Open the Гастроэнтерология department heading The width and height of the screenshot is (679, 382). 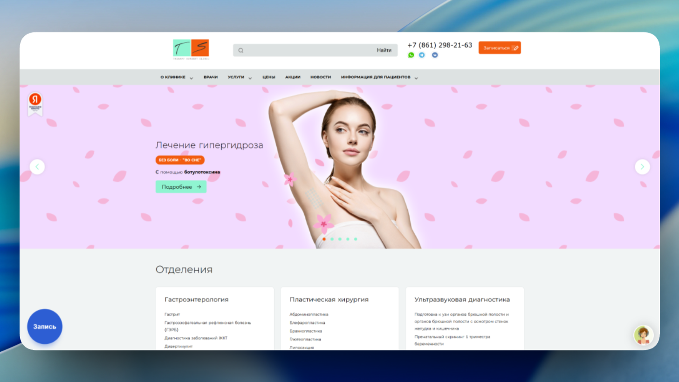coord(197,300)
